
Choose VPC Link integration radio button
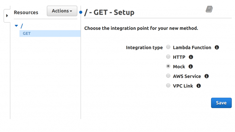pyautogui.click(x=168, y=85)
